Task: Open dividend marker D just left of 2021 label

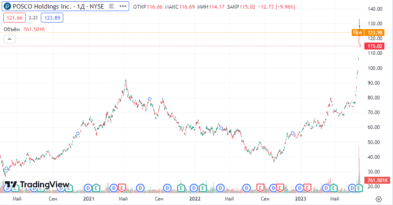Action: 88,188
